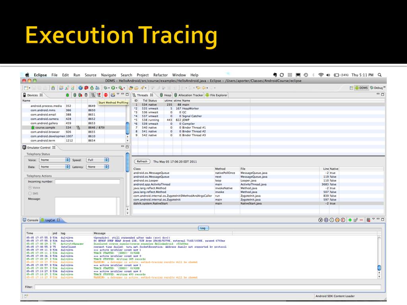Click the New wizard toolbar icon
407x305 pixels.
click(x=26, y=88)
